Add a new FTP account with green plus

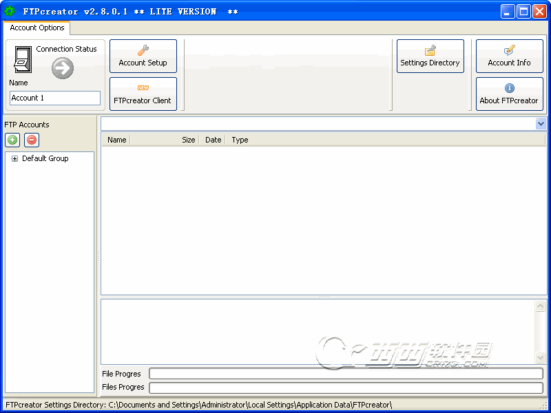[x=12, y=140]
